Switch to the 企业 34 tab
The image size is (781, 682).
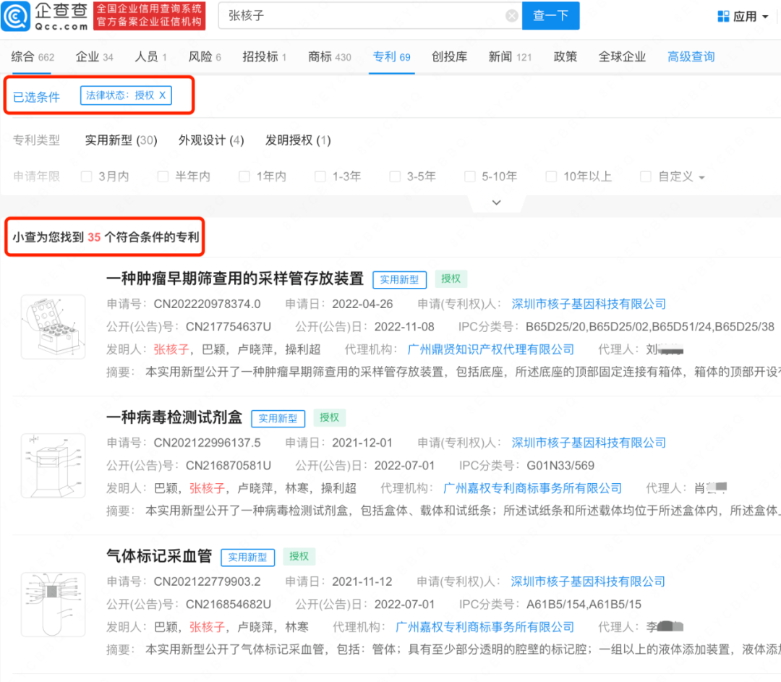pos(94,57)
